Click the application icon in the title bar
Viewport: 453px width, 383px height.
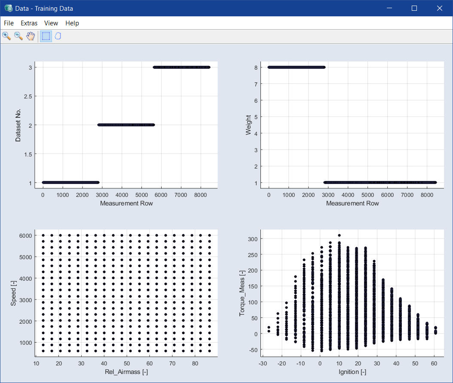(8, 8)
